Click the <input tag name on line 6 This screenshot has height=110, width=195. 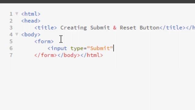57,48
